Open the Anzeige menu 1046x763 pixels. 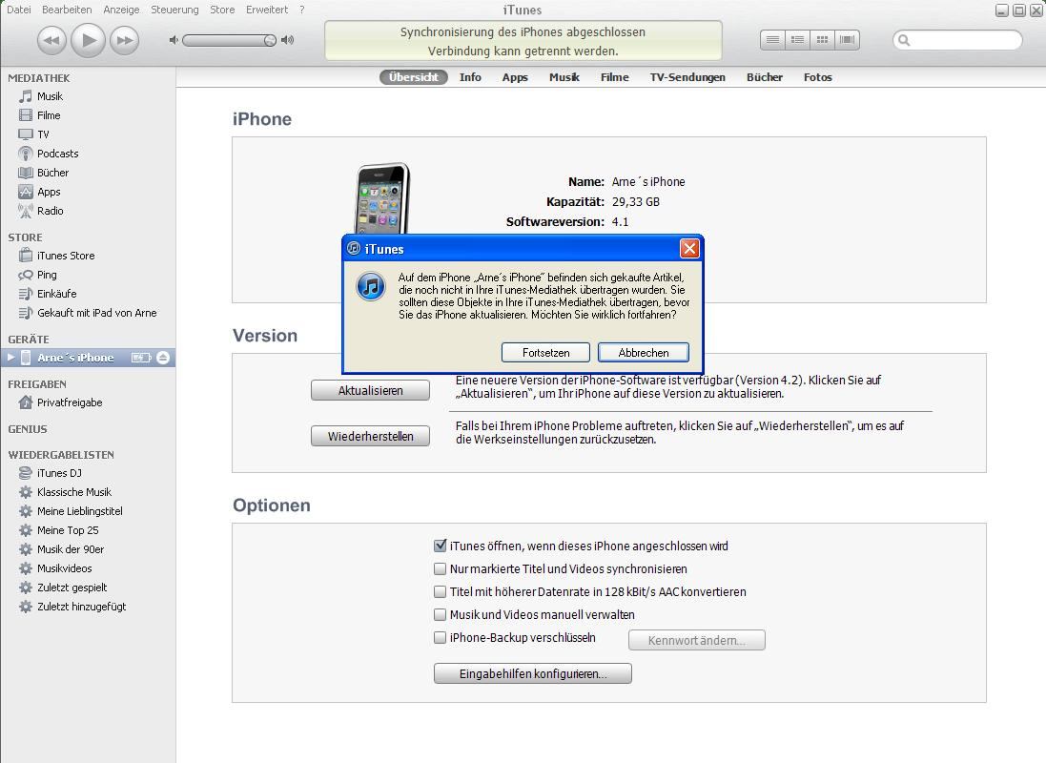tap(121, 10)
